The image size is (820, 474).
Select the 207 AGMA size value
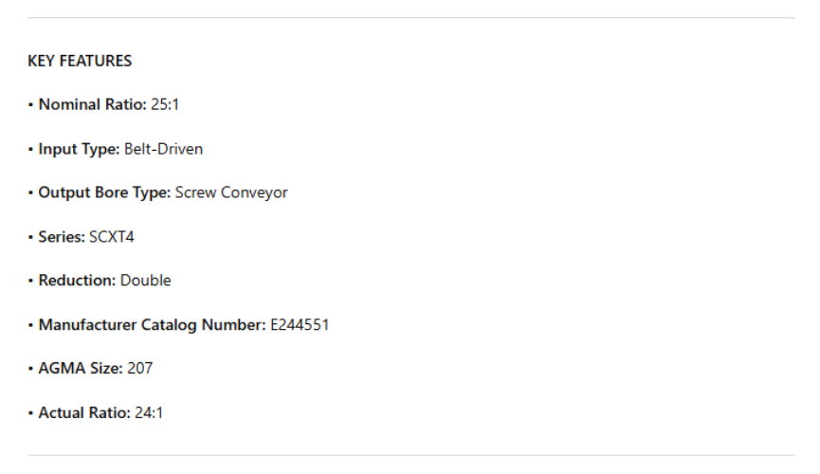(139, 369)
